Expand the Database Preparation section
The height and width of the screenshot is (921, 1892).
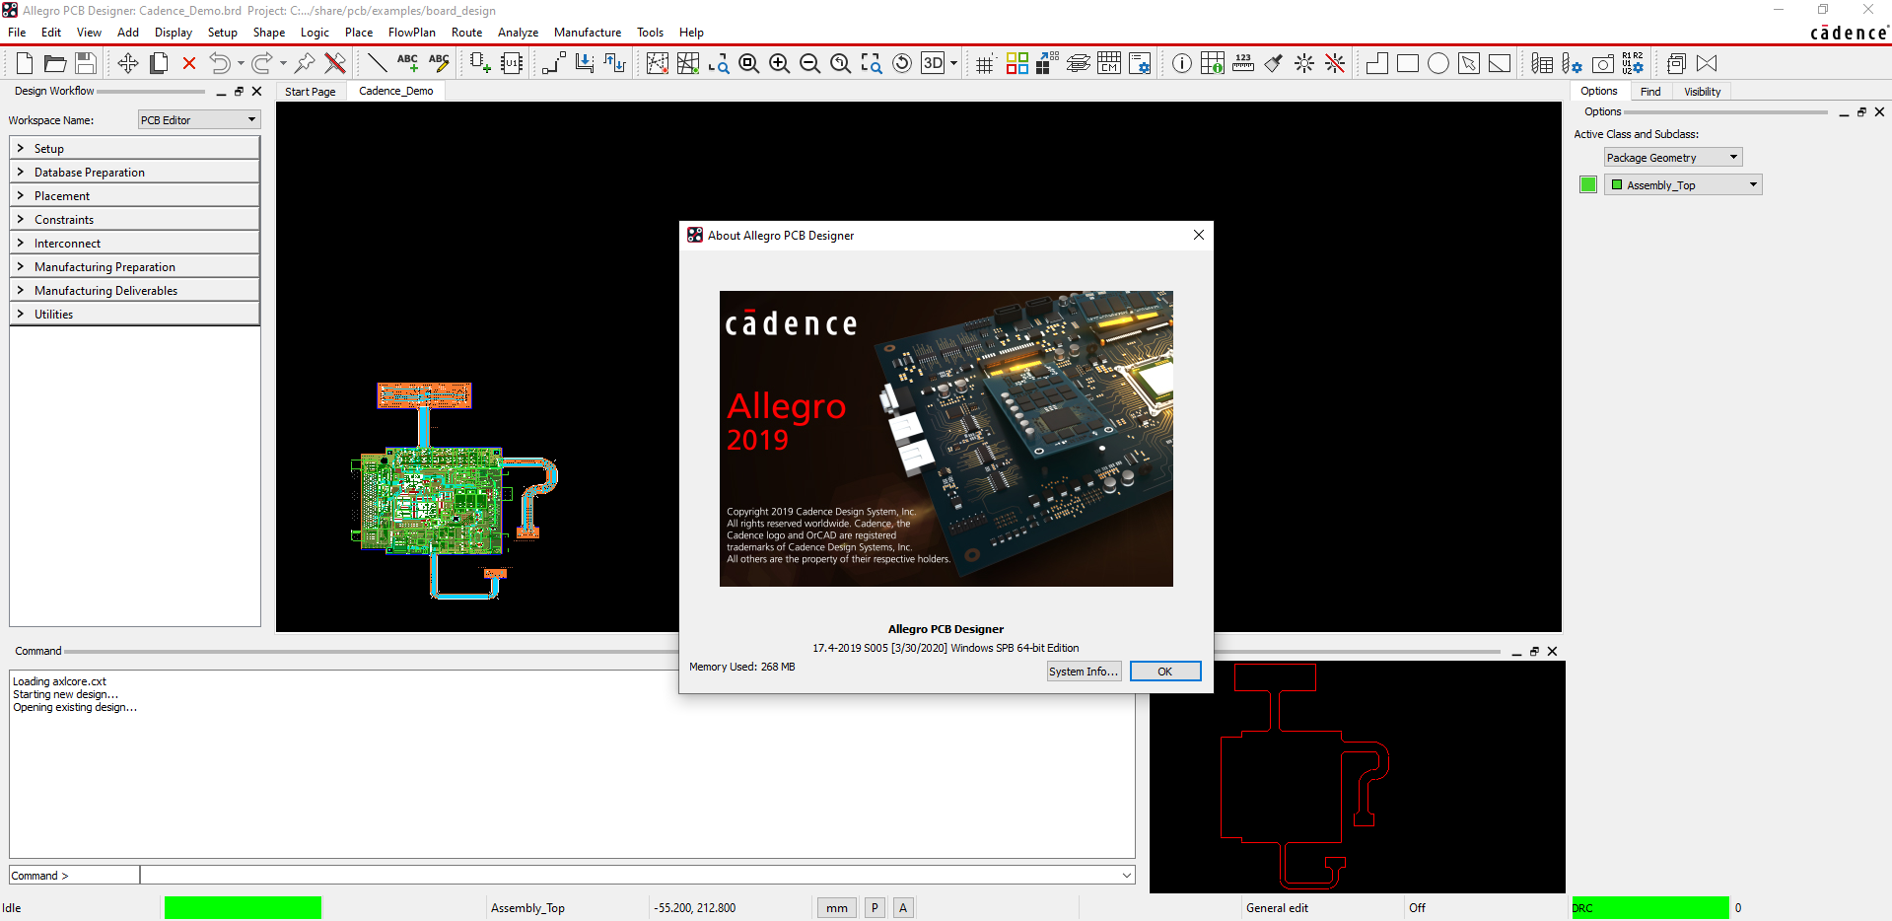[134, 173]
